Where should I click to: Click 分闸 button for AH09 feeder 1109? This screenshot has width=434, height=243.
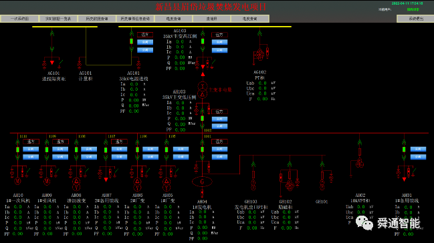[60, 157]
